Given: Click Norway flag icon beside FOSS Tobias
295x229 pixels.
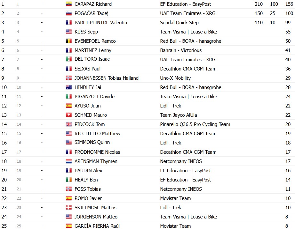Looking at the screenshot, I should (69, 189).
